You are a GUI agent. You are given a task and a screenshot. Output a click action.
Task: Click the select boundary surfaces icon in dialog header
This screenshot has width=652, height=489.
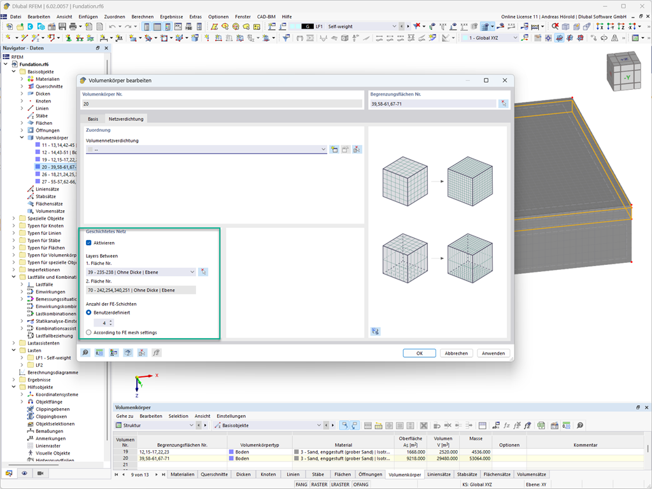pos(503,104)
